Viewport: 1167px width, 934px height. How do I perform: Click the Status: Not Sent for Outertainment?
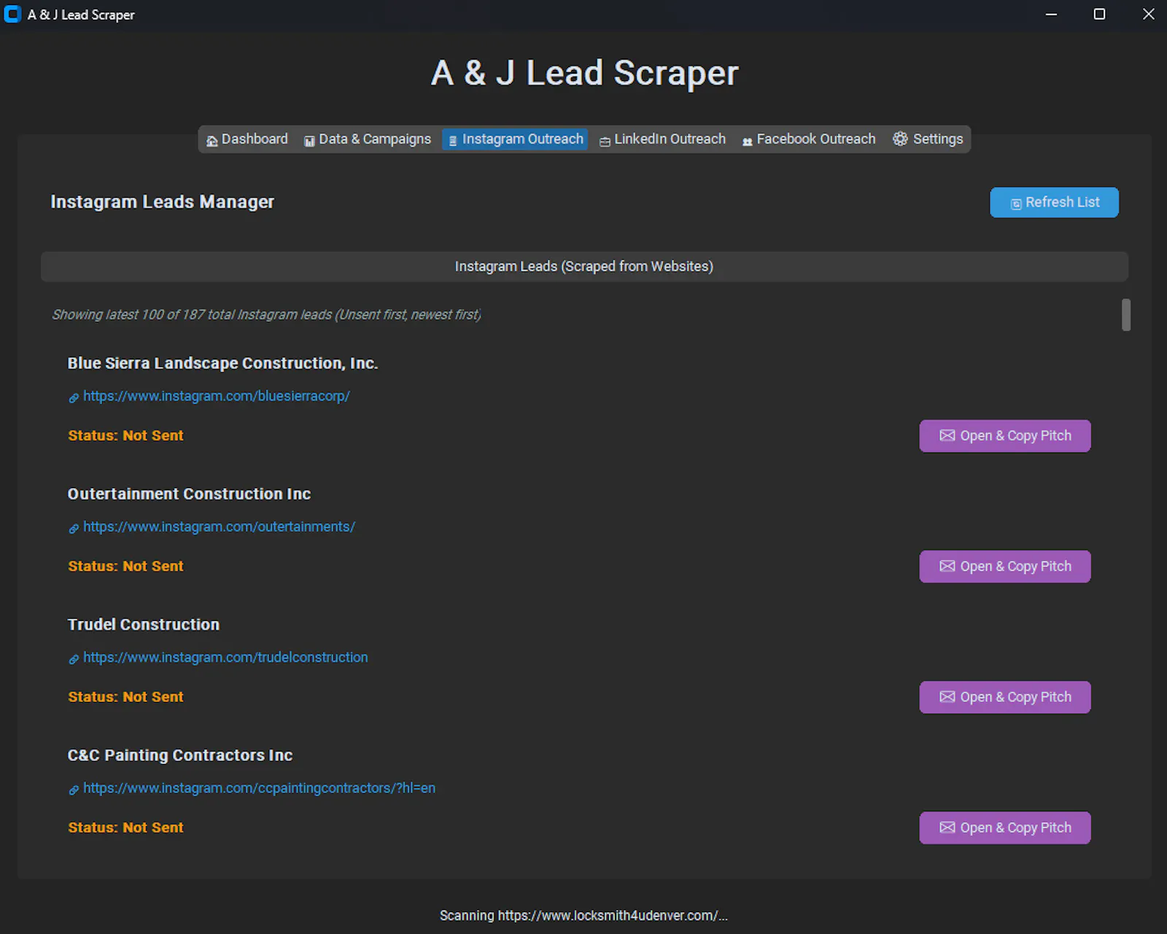tap(125, 566)
